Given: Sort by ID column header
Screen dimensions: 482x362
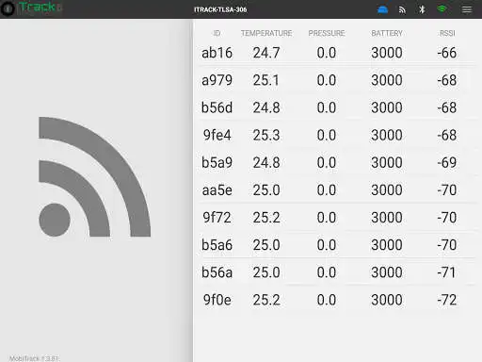Looking at the screenshot, I should [217, 33].
